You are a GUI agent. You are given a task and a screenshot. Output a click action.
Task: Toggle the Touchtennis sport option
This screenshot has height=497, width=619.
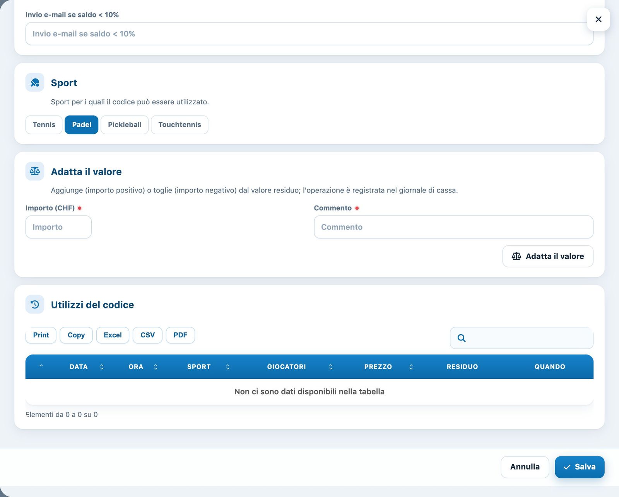coord(180,125)
